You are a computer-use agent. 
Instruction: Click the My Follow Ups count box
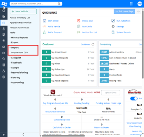coord(46,69)
